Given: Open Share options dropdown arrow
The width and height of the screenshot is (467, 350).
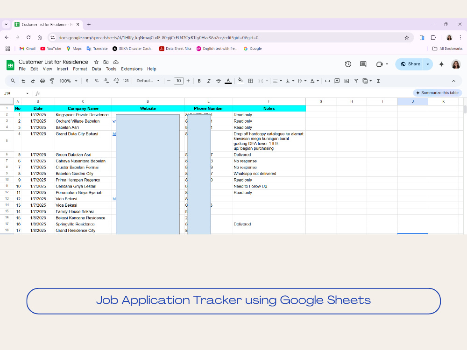Looking at the screenshot, I should 428,64.
